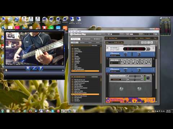Select the Jazz Bass 2 preset
The image size is (173, 129).
tap(85, 101)
